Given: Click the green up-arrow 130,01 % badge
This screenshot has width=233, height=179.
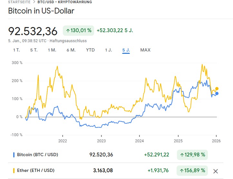Looking at the screenshot, I should 78,31.
